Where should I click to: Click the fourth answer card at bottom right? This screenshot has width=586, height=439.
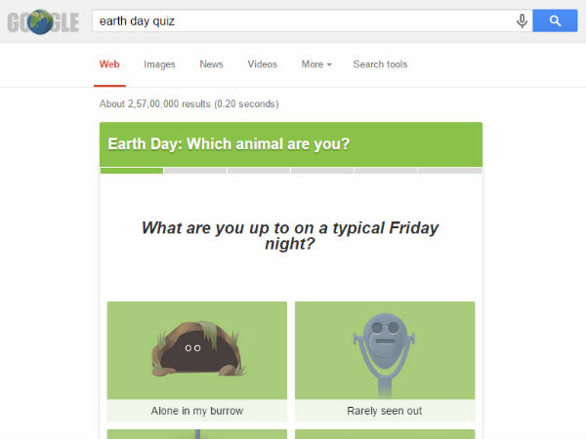coord(385,434)
